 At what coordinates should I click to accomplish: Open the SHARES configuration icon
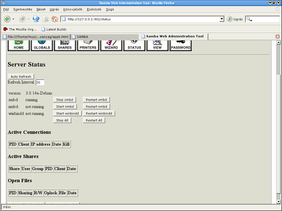coord(65,46)
